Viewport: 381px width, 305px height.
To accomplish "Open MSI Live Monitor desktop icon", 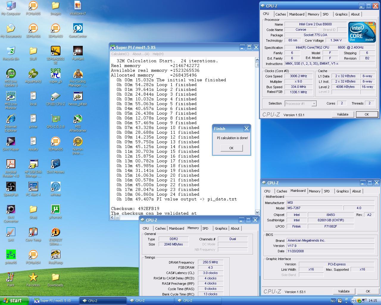I will (11, 100).
